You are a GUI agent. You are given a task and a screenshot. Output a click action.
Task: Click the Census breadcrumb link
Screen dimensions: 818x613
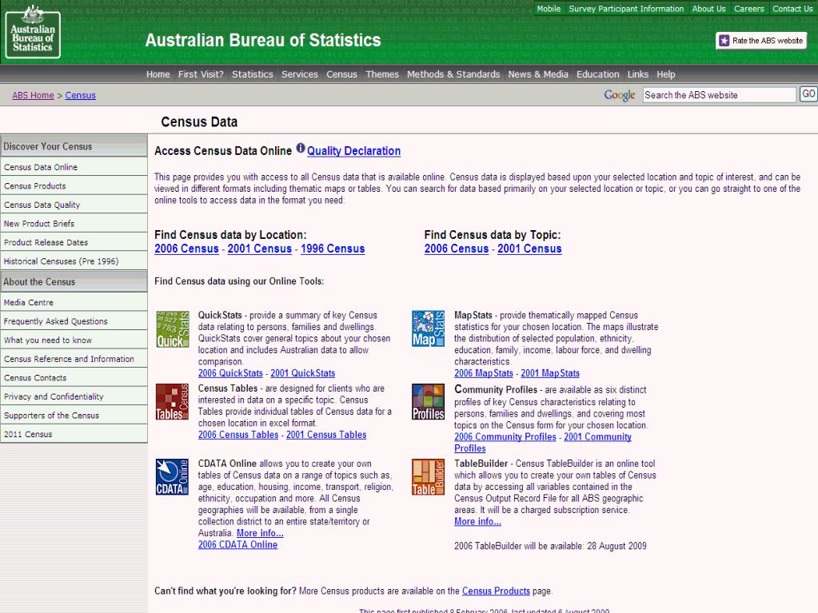point(80,95)
